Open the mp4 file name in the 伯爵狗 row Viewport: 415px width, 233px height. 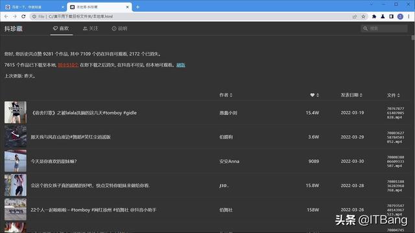tap(396, 137)
